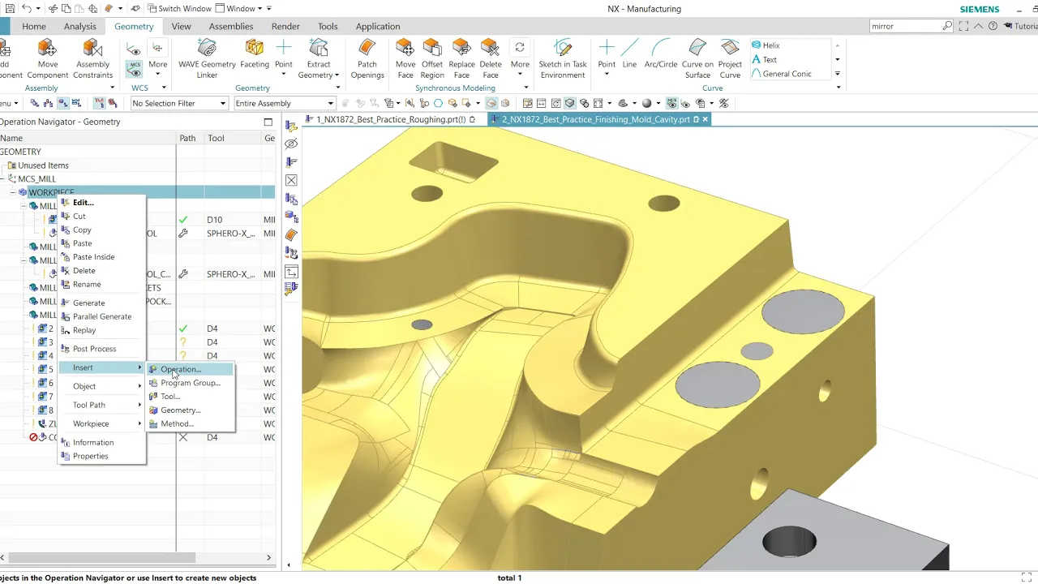The height and width of the screenshot is (584, 1038).
Task: Click Parallel Generate in context menu
Action: click(101, 316)
